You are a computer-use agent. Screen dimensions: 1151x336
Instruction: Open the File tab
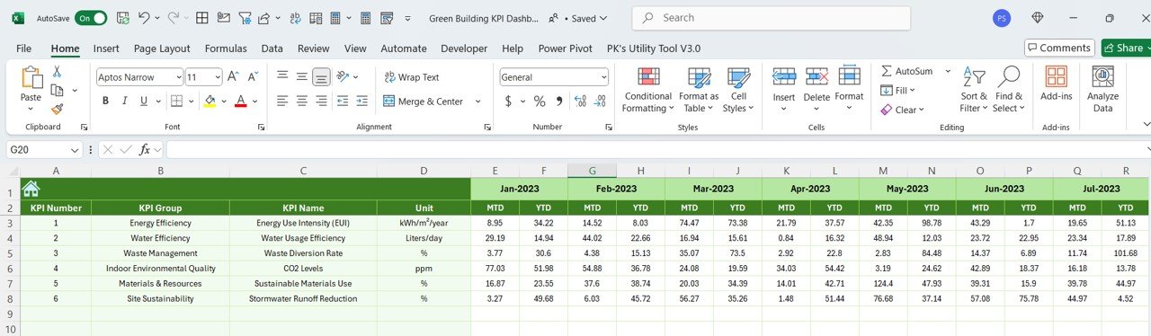(x=23, y=49)
